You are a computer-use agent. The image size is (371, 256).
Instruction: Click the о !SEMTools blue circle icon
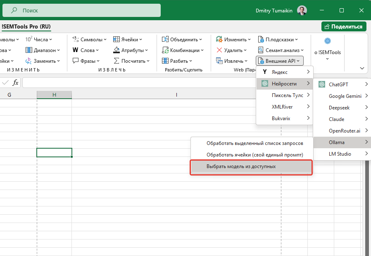(x=328, y=41)
